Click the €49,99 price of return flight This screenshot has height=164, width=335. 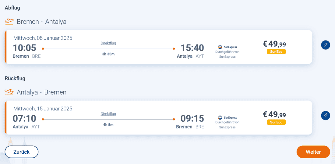[274, 115]
